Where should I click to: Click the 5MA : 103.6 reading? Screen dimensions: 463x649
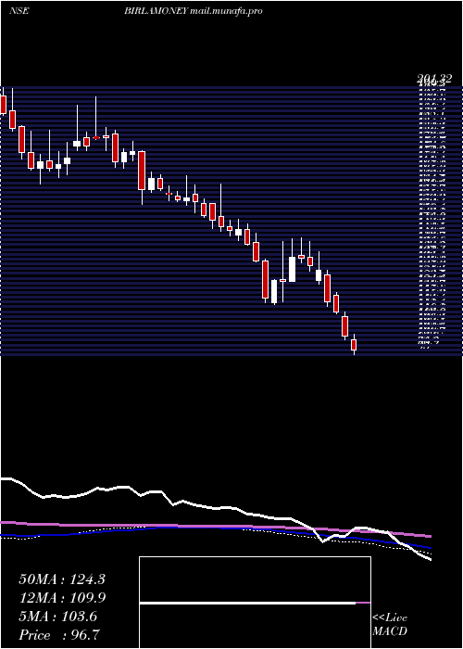57,617
